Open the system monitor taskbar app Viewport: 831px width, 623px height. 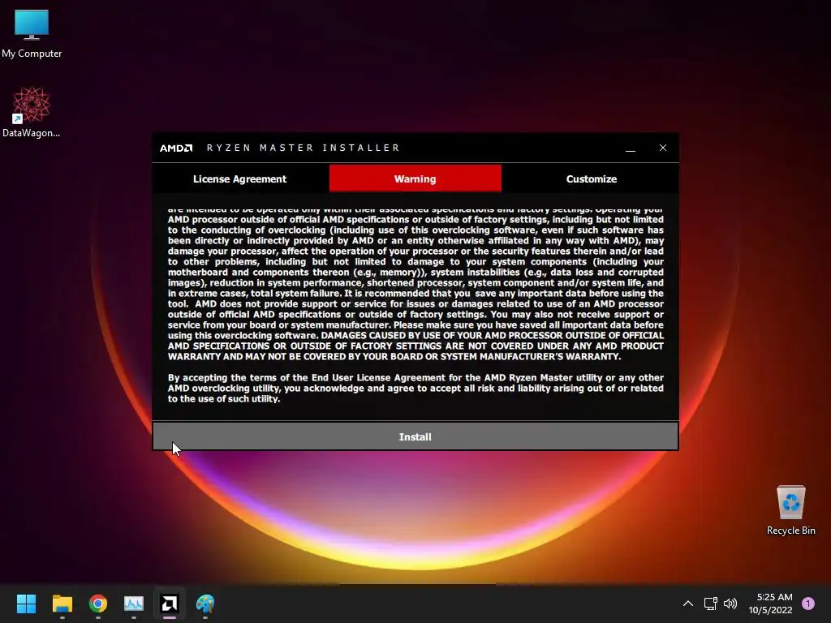134,604
